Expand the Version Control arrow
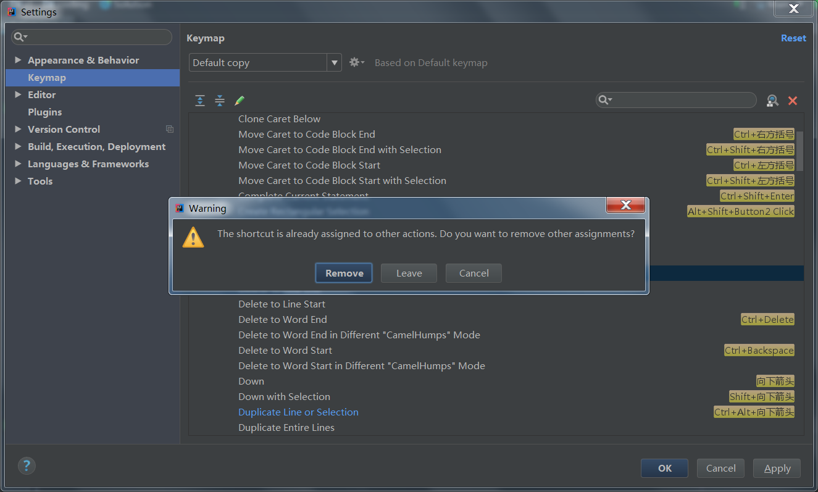818x492 pixels. pyautogui.click(x=18, y=129)
